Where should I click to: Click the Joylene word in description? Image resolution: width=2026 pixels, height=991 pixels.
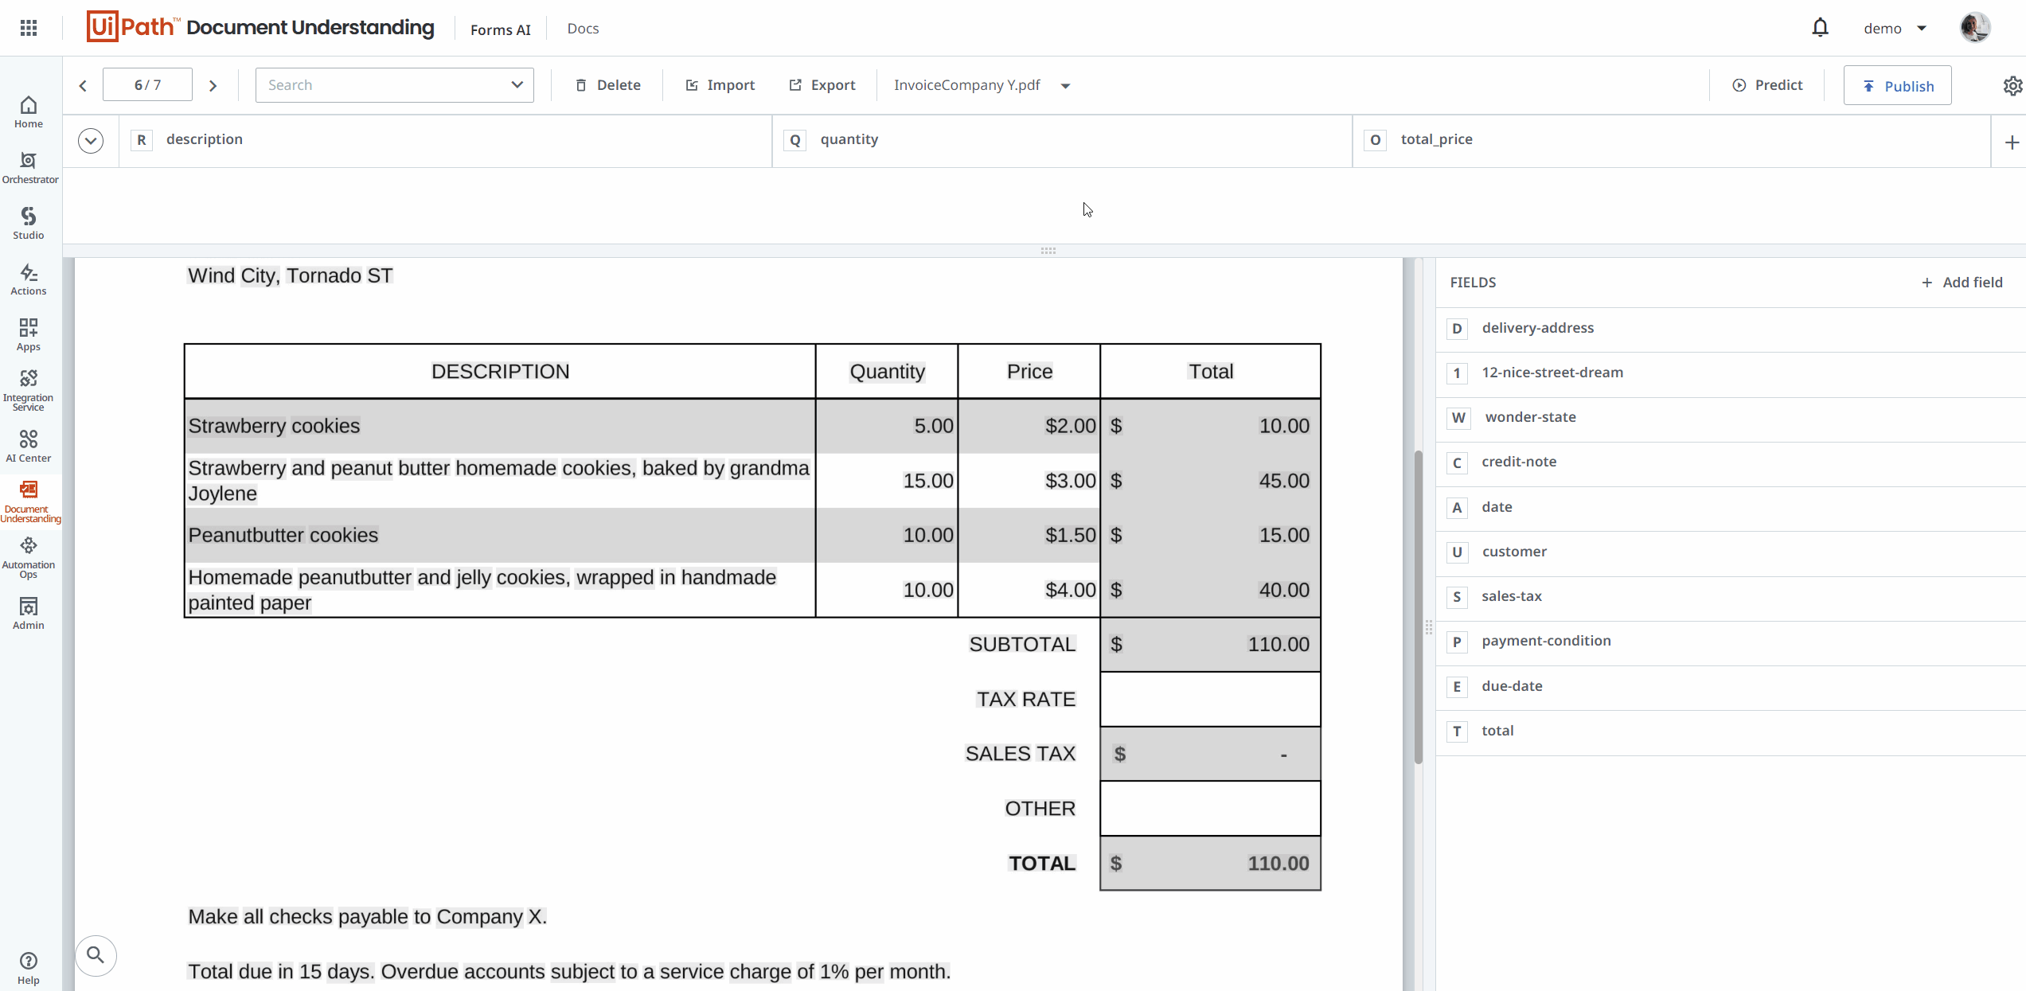click(223, 494)
